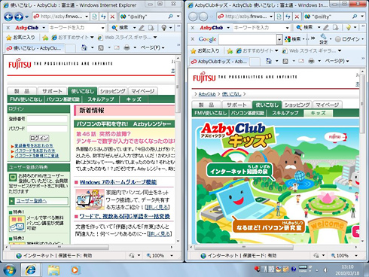Click Home icon in right IE command bar
This screenshot has height=277, width=369.
point(269,61)
